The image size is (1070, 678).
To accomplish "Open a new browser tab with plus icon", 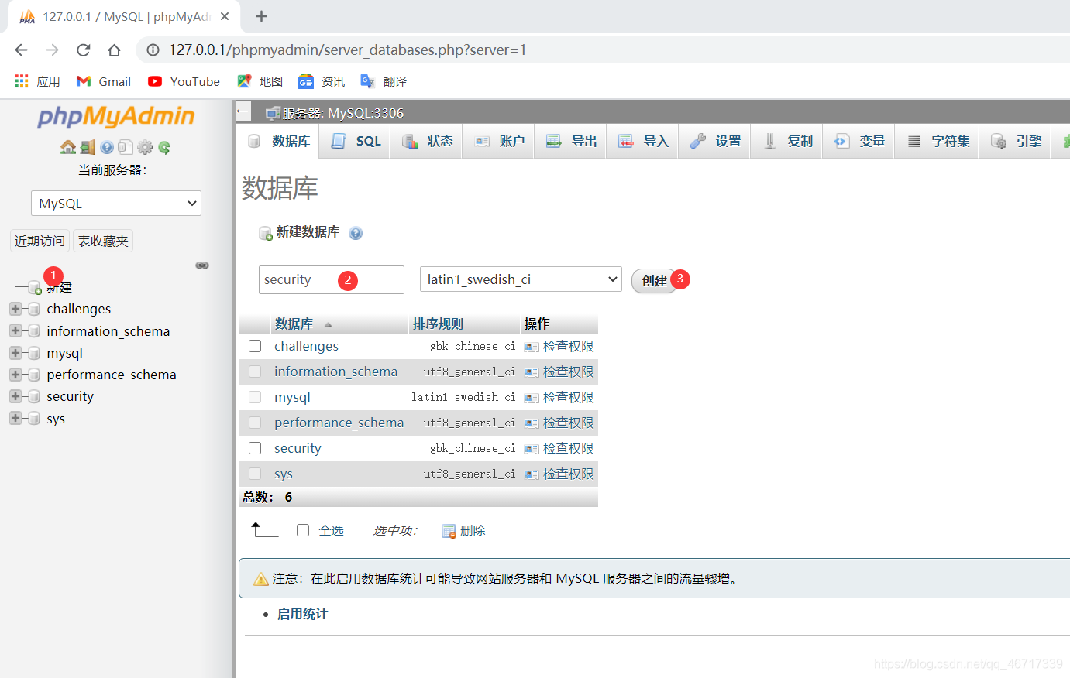I will 261,16.
